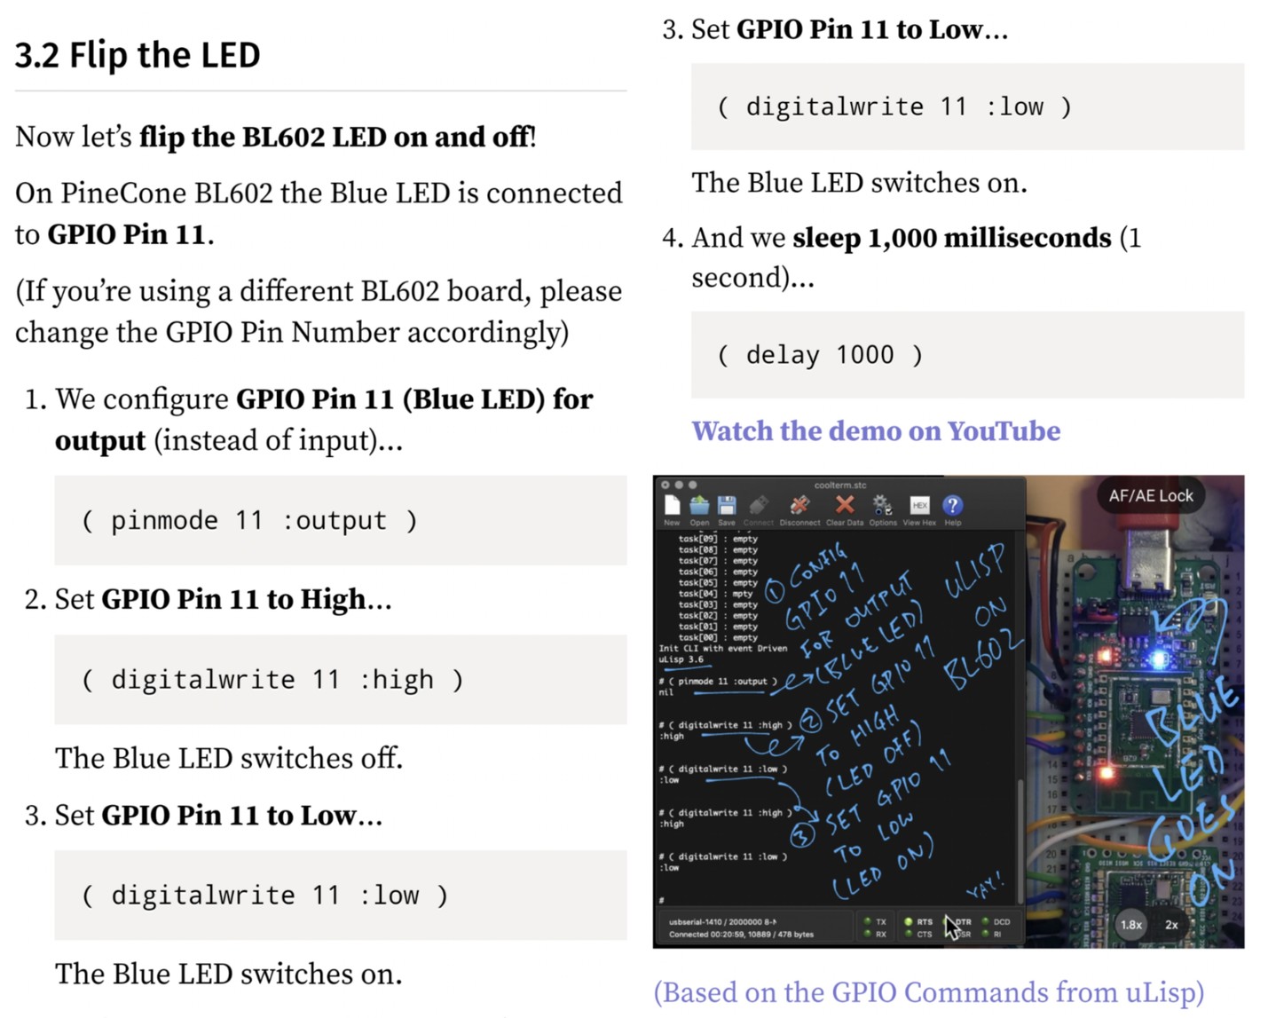The image size is (1268, 1018).
Task: Click the AF/AE Lock badge
Action: (1151, 496)
